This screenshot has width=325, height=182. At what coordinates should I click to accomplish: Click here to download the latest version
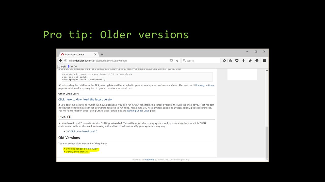[x=86, y=100]
